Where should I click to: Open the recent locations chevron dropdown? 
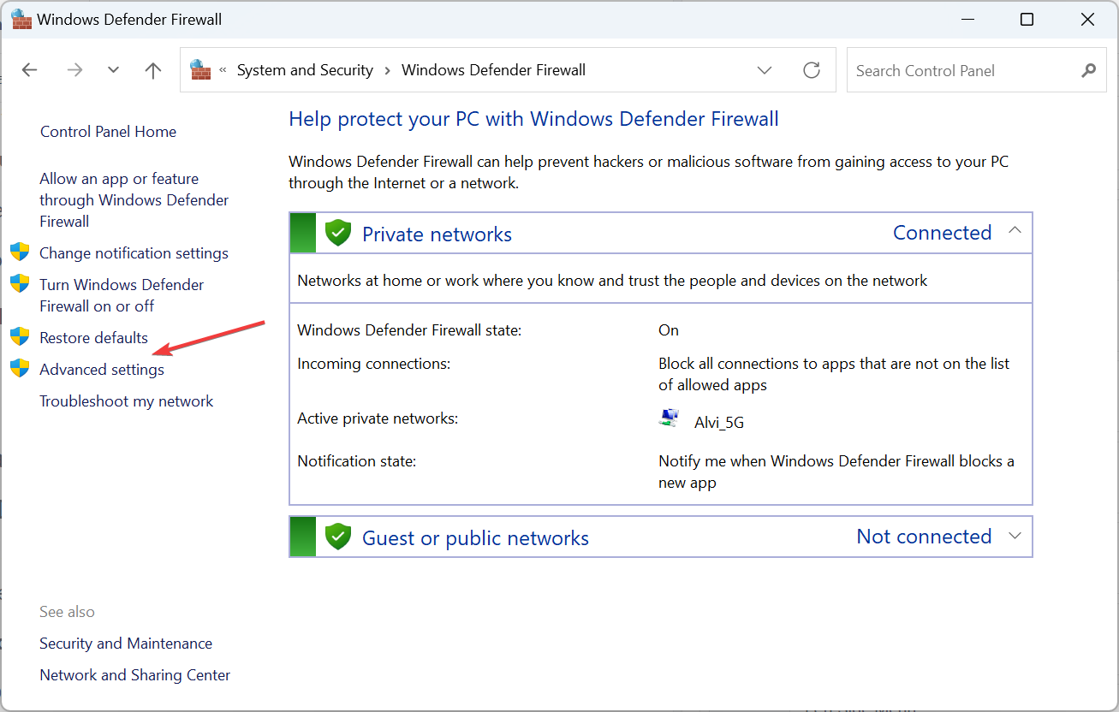click(113, 69)
